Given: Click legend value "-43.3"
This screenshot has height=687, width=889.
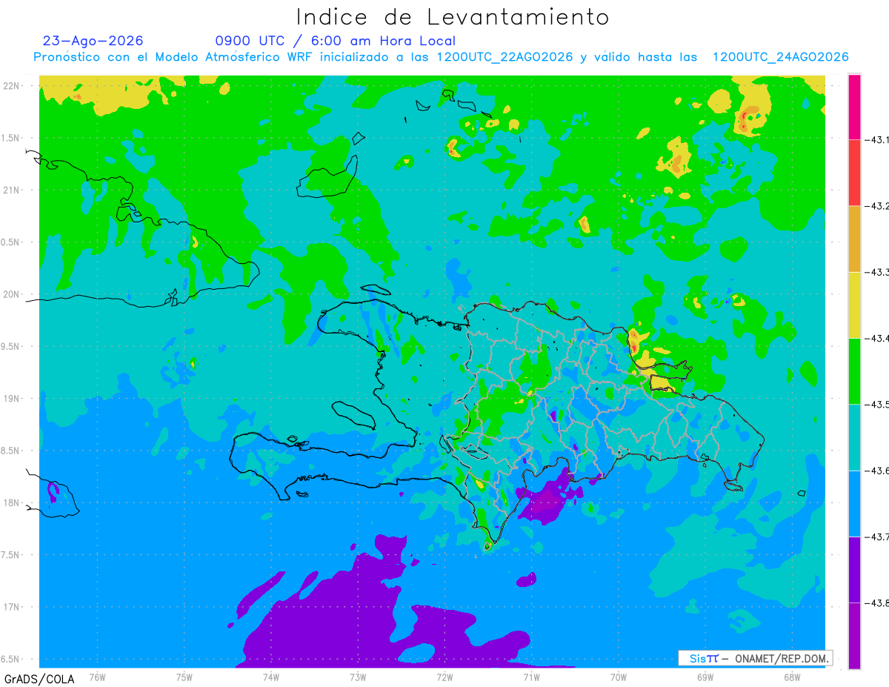Looking at the screenshot, I should click(876, 272).
